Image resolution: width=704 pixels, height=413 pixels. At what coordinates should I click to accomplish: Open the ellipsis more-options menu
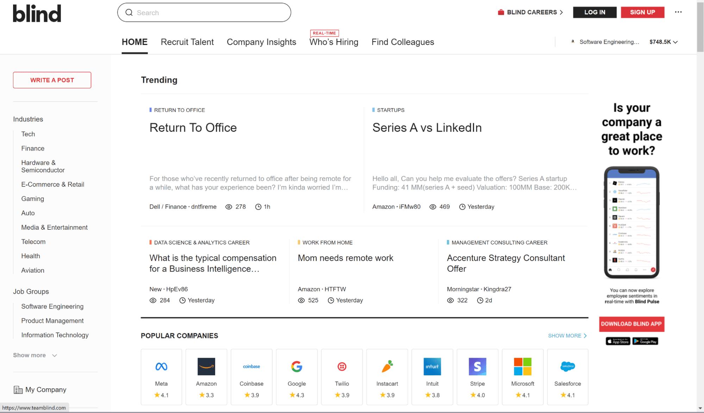(678, 12)
